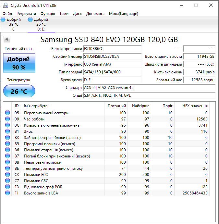Switch to the C: drive tab at 39 °C
This screenshot has width=219, height=224.
coord(14,24)
